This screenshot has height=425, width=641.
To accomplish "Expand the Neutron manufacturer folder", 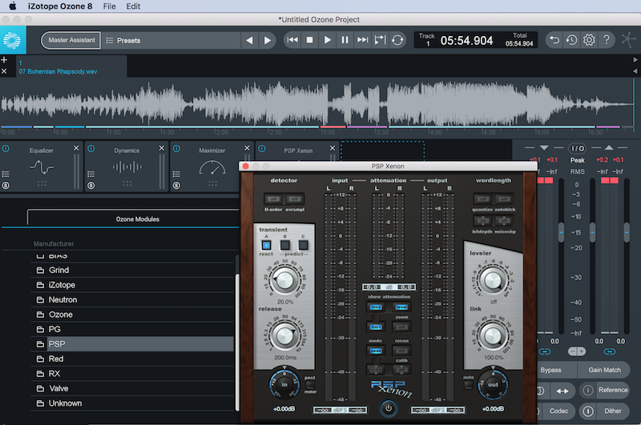I will (x=131, y=299).
